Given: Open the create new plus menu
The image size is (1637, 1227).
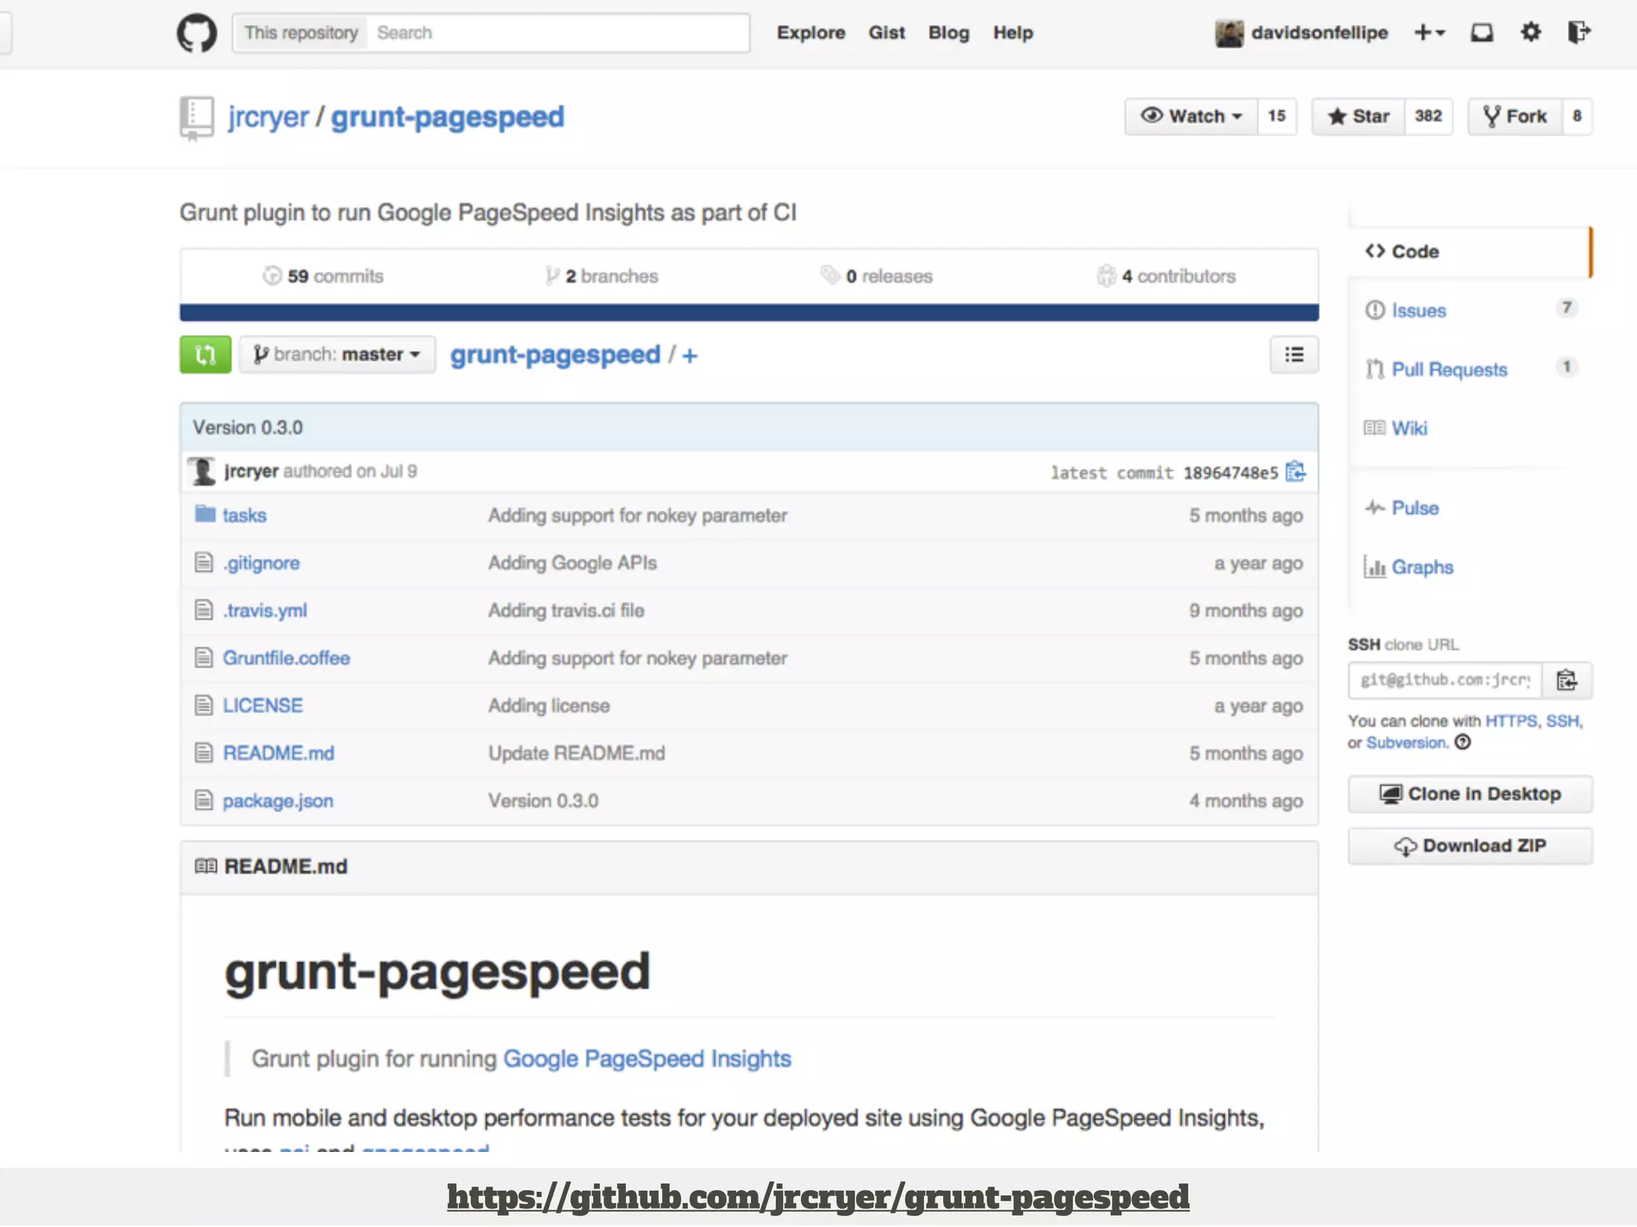Looking at the screenshot, I should (1429, 33).
